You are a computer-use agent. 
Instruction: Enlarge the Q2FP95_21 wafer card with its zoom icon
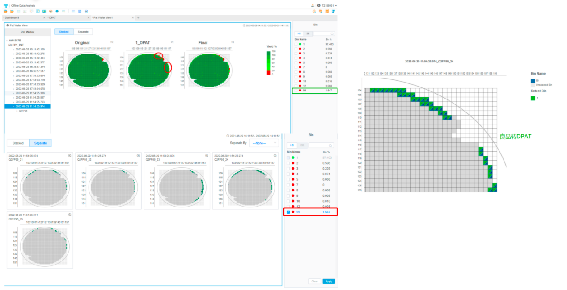coord(70,155)
